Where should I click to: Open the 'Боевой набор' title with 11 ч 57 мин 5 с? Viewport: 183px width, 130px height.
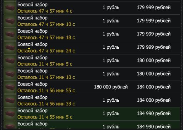point(33,58)
